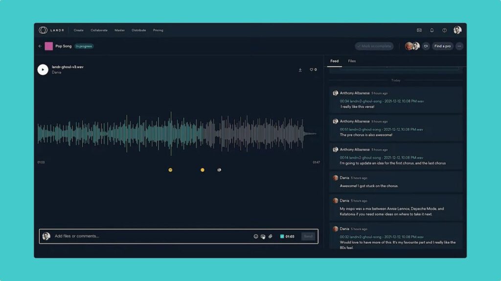Image resolution: width=501 pixels, height=281 pixels.
Task: Play the landr-ghoul-v3.wav track
Action: [43, 70]
